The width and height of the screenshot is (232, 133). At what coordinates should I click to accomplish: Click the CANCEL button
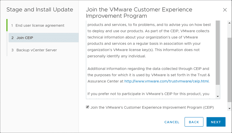pyautogui.click(x=172, y=122)
